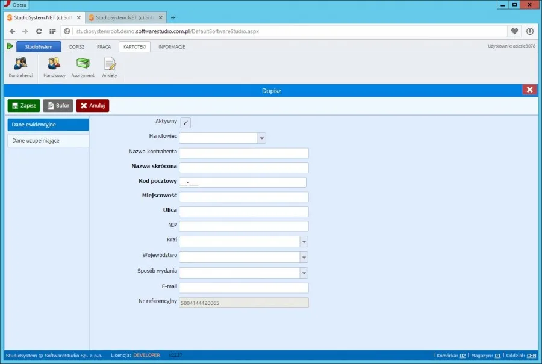Viewport: 542px width, 364px height.
Task: Click the NIP input field
Action: point(244,226)
